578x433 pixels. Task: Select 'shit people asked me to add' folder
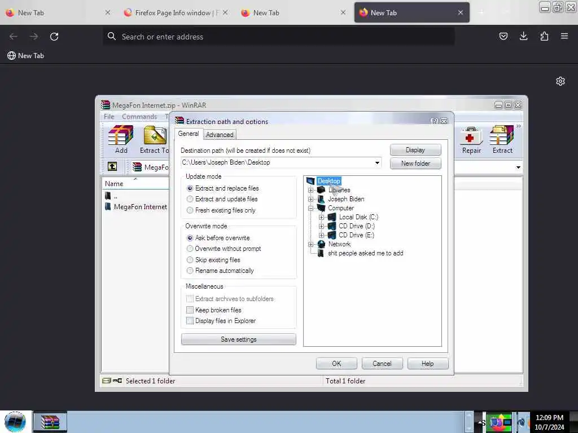coord(365,253)
